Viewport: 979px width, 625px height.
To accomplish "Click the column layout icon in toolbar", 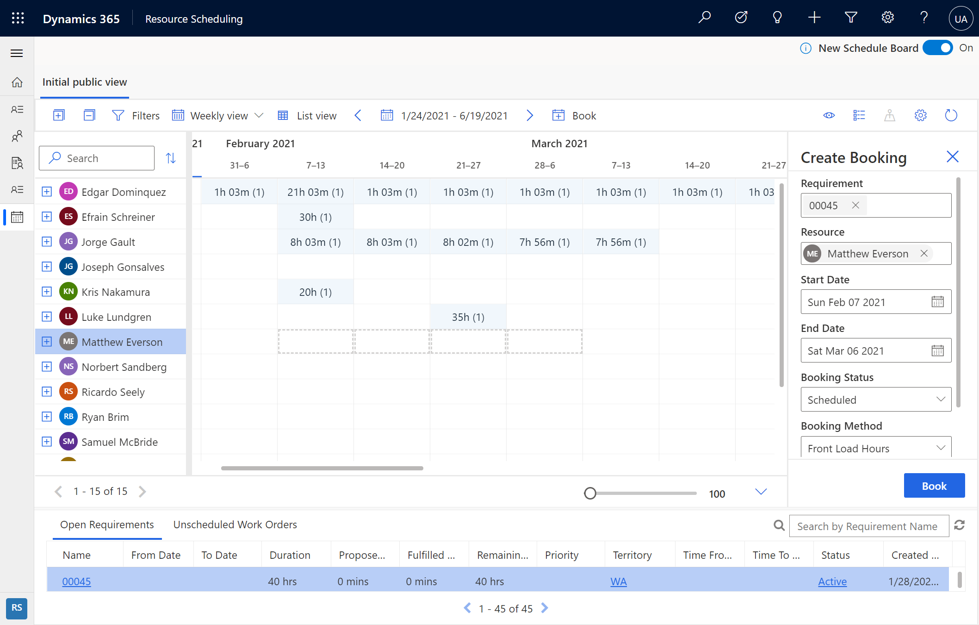I will pyautogui.click(x=860, y=116).
